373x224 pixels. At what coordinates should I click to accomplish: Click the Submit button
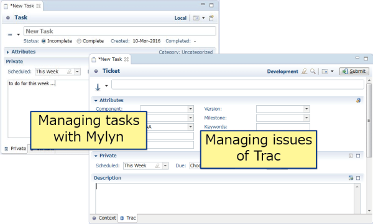tap(354, 71)
